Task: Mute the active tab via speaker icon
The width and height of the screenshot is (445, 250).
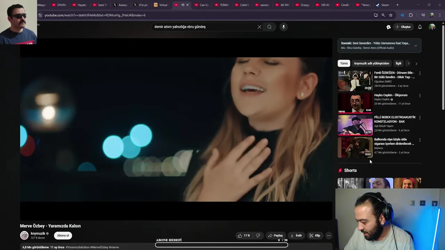Action: [183, 5]
